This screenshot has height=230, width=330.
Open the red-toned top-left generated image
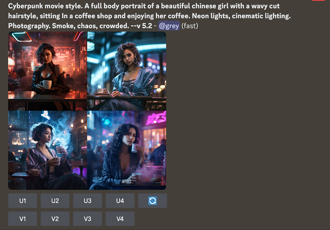click(47, 71)
